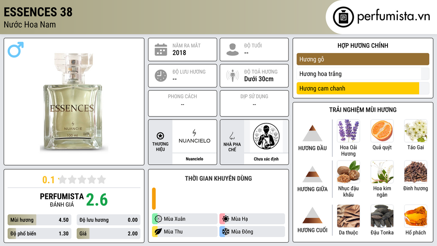Select the Mùa Đông snowflake icon
This screenshot has width=437, height=246.
point(225,231)
